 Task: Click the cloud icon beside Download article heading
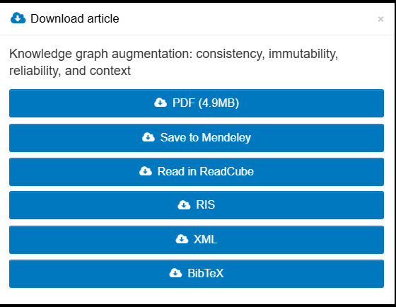[18, 18]
